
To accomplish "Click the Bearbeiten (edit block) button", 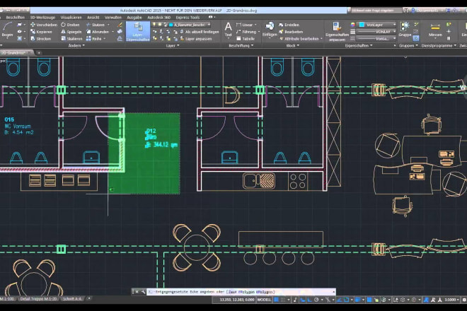I will 291,32.
